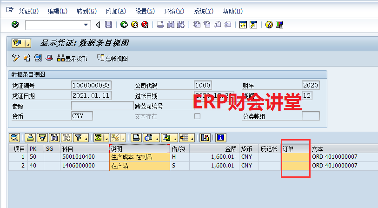Click the green Enter checkmark icon
Screen dimensions: 378x208
tap(15, 25)
